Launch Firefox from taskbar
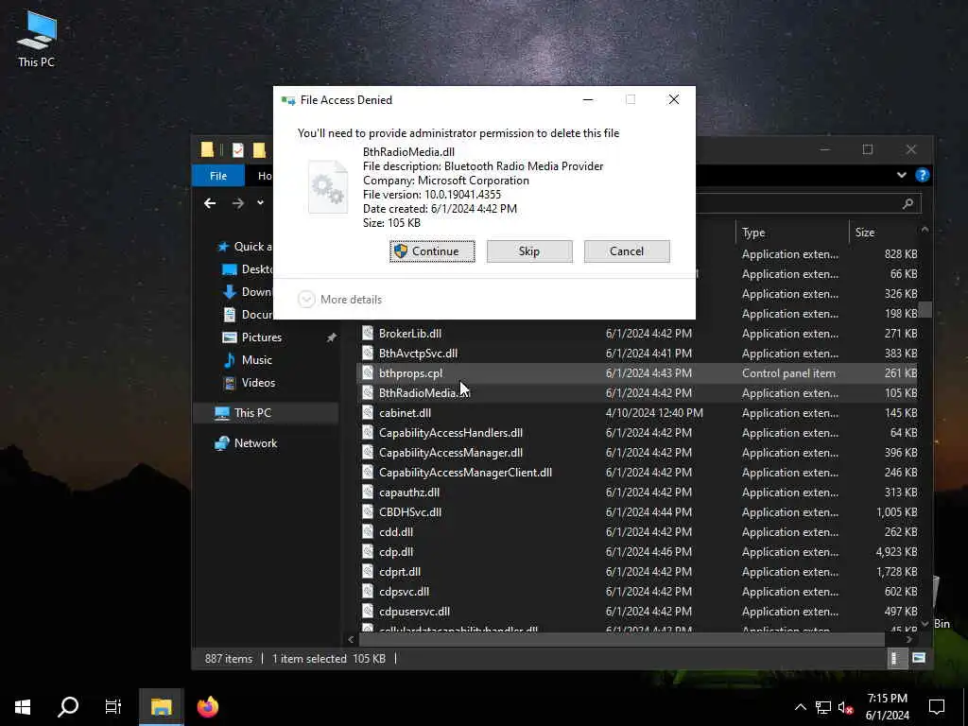The image size is (968, 726). click(x=208, y=707)
